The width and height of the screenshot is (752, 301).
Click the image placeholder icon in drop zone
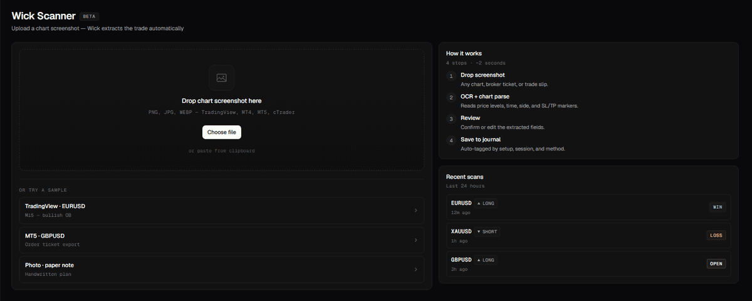(221, 78)
